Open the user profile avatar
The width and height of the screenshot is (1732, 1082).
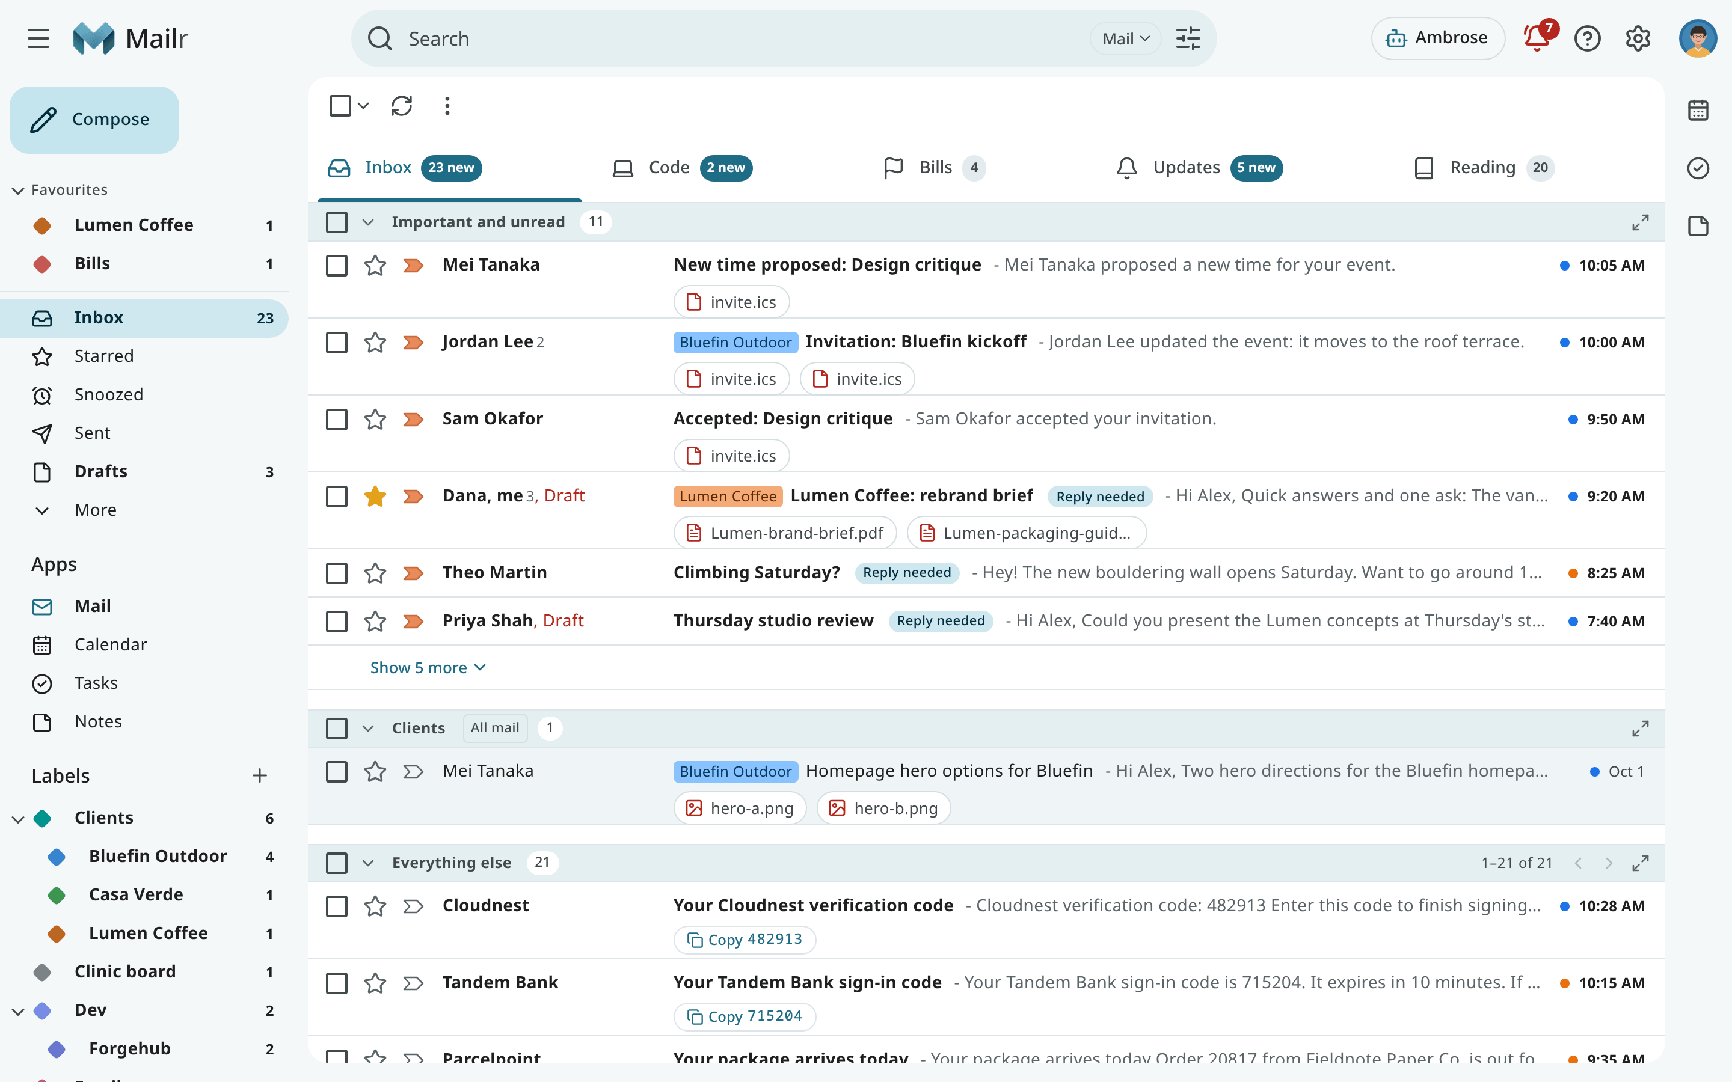click(1698, 38)
